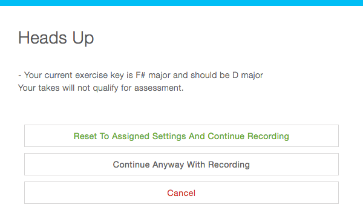This screenshot has width=363, height=222.
Task: Click the blue bar above the dialog
Action: (x=181, y=3)
